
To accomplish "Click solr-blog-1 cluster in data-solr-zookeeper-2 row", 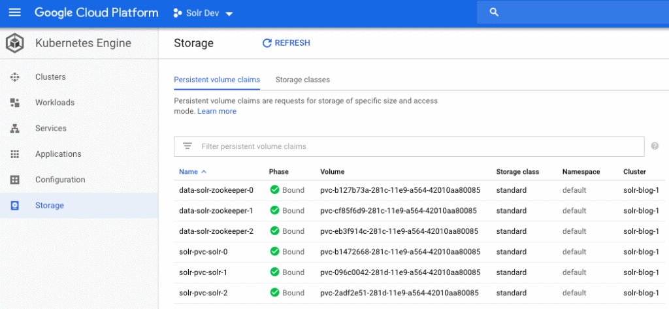I will point(642,231).
